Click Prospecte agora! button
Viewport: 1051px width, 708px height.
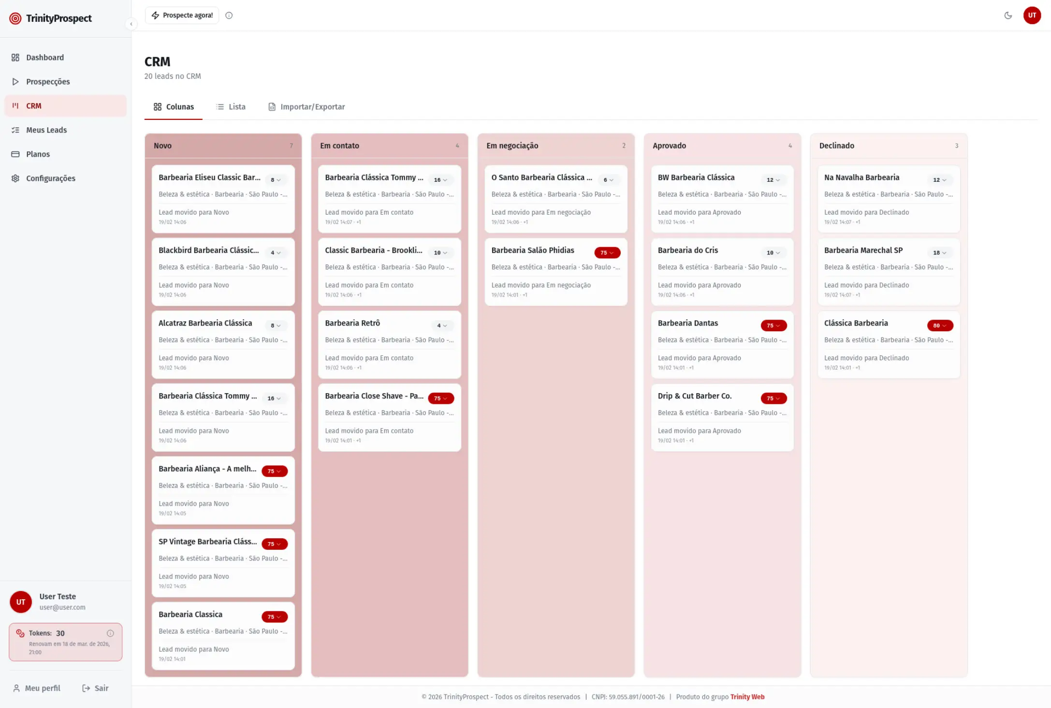(182, 15)
